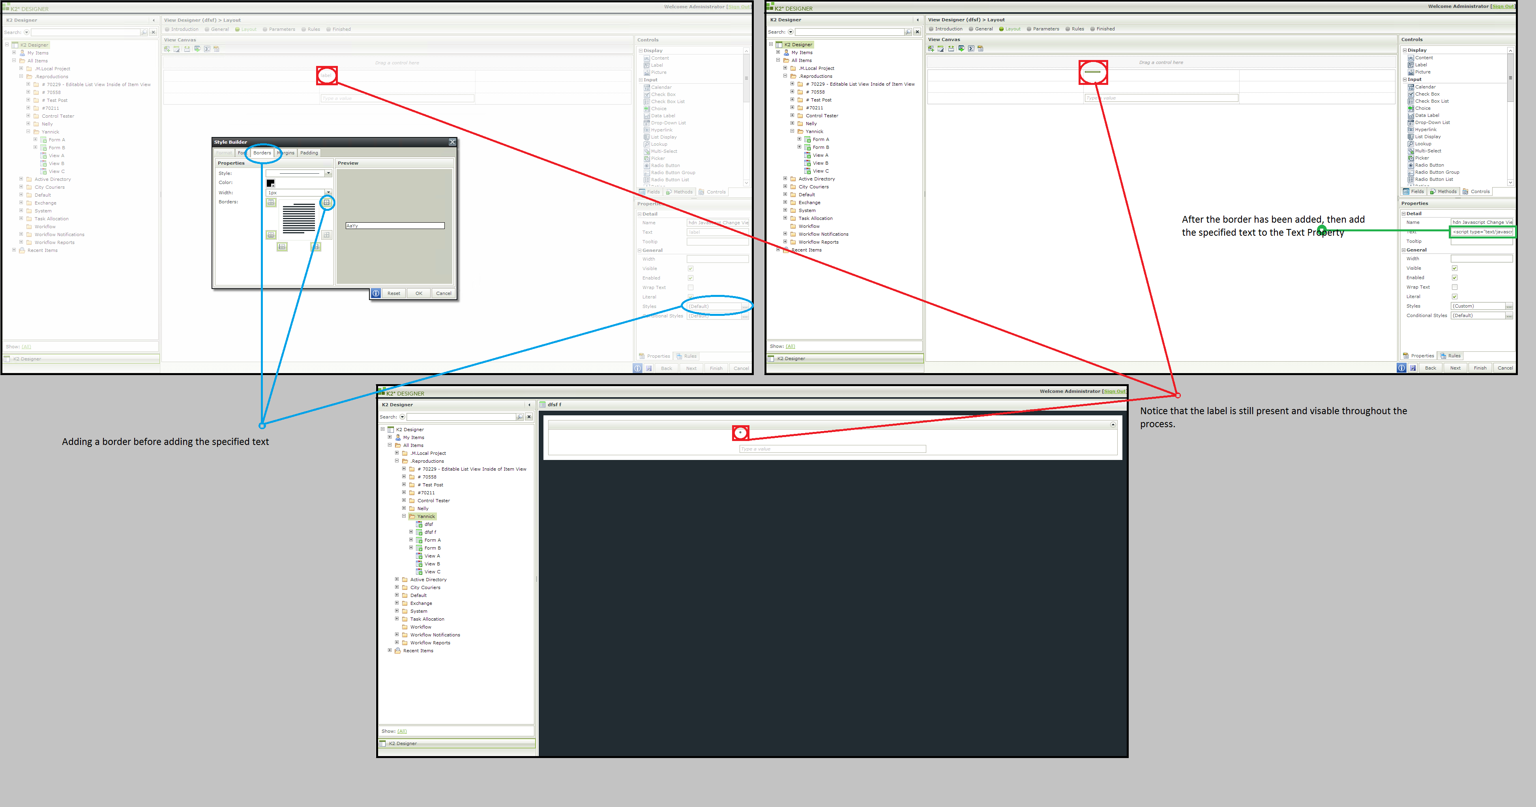Click the Type a value field in bottom window
Screen dimensions: 1536x807
pyautogui.click(x=832, y=449)
